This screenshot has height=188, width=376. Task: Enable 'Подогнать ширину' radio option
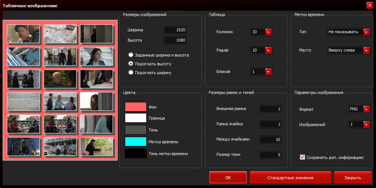(131, 72)
